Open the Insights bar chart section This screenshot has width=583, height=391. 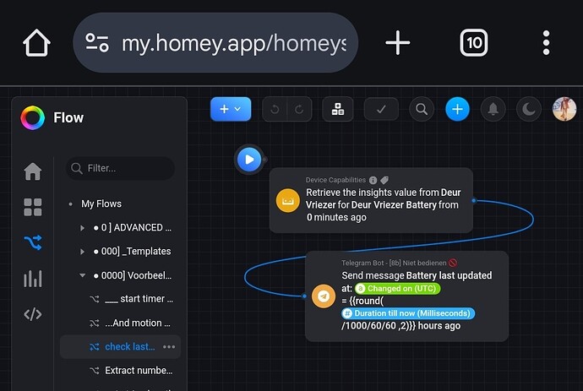[33, 279]
